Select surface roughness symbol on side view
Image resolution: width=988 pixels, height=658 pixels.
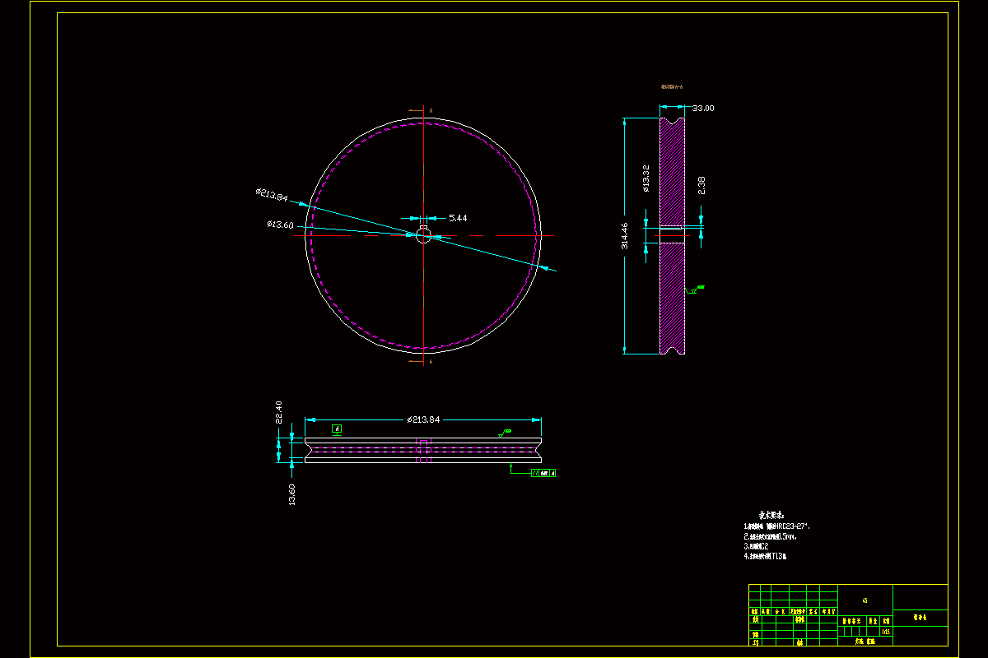[x=505, y=432]
